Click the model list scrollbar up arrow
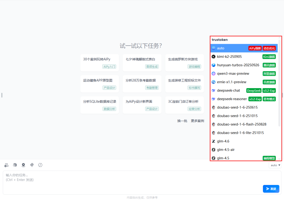 [280, 38]
